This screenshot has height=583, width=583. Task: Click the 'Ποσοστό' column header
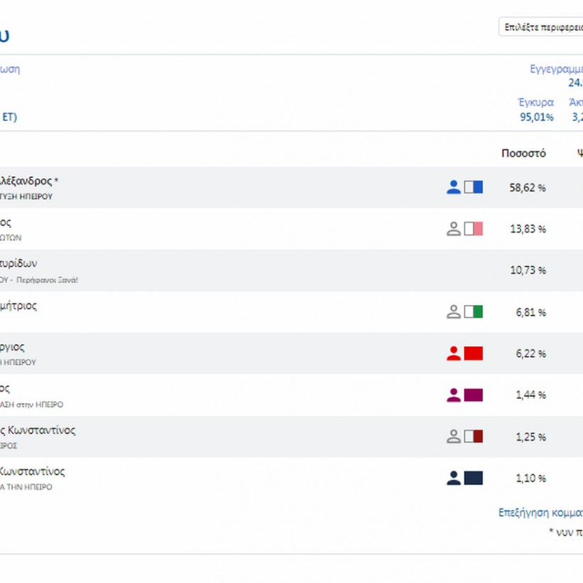point(523,153)
